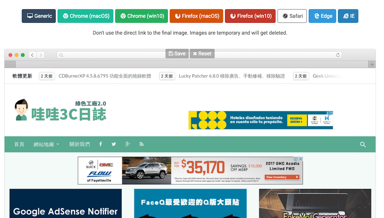Click the 軟體更新 ticker label
Screen dimensions: 384x218
coord(22,76)
